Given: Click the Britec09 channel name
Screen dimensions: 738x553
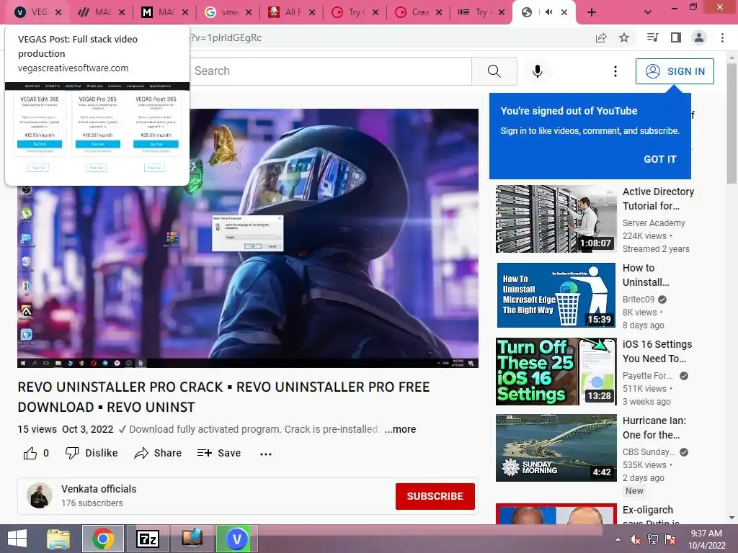Looking at the screenshot, I should [639, 299].
